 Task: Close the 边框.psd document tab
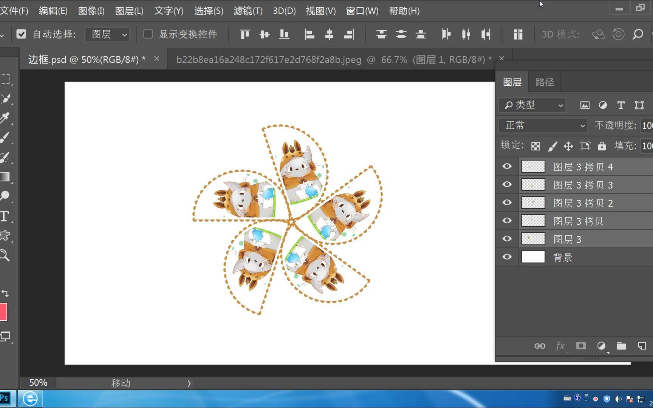[157, 59]
